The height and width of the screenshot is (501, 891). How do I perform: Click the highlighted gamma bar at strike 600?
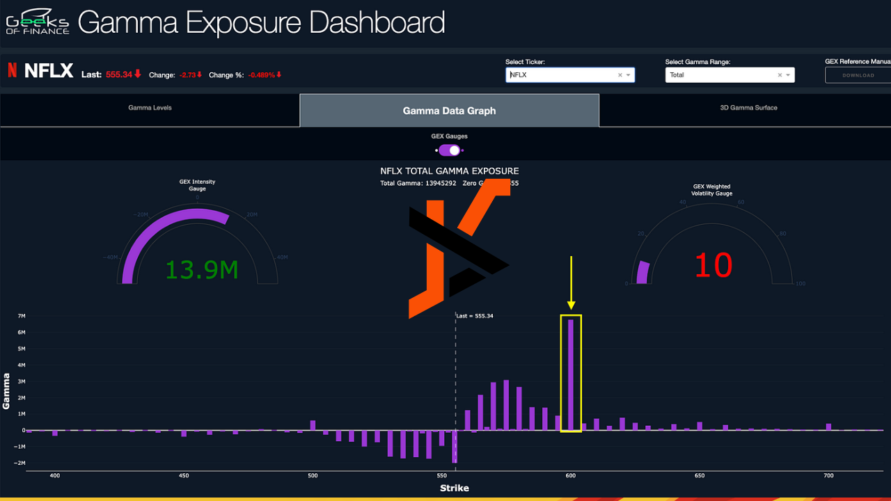[571, 374]
